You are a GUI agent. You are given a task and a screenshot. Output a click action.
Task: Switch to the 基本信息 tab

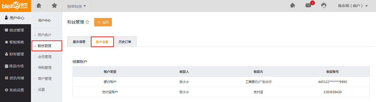click(79, 42)
